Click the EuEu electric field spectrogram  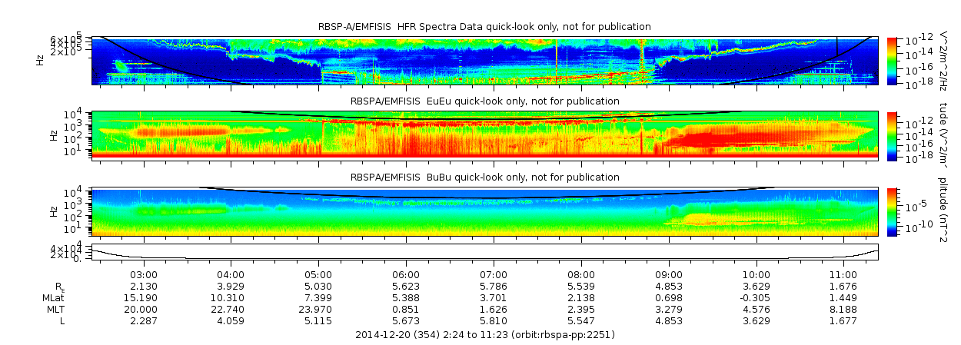pyautogui.click(x=484, y=135)
